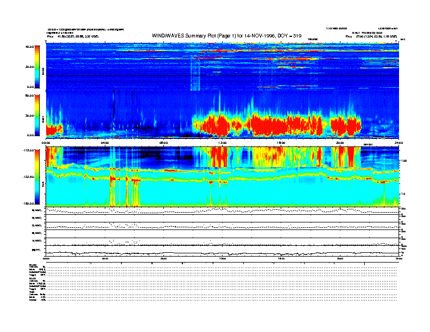Click the red burst near 16:00 in RAD1

coord(280,125)
